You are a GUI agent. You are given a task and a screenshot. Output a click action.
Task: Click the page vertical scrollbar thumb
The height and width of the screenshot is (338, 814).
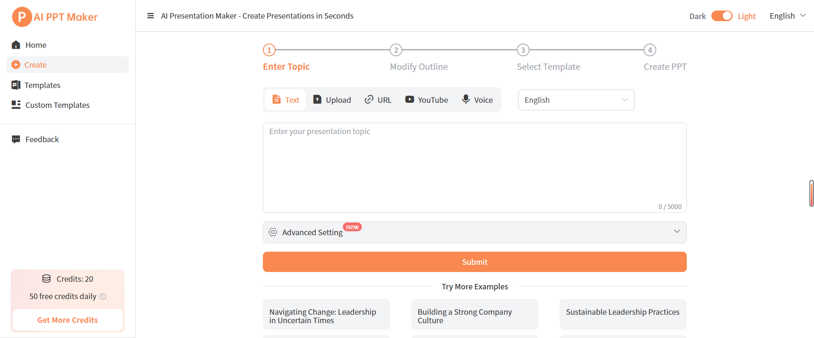(x=811, y=193)
